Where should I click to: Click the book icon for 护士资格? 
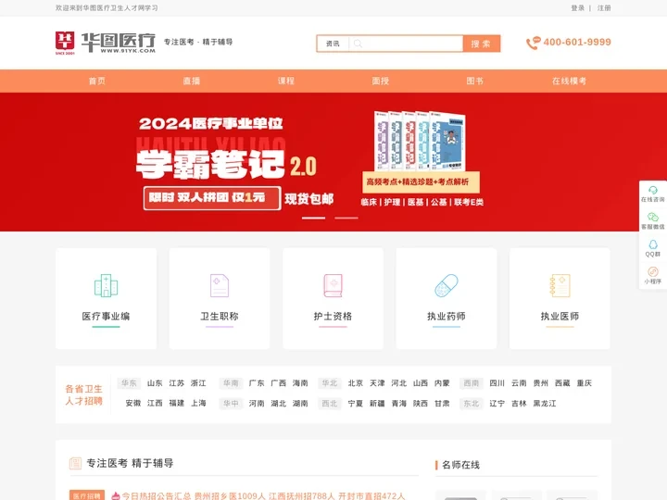click(x=333, y=285)
